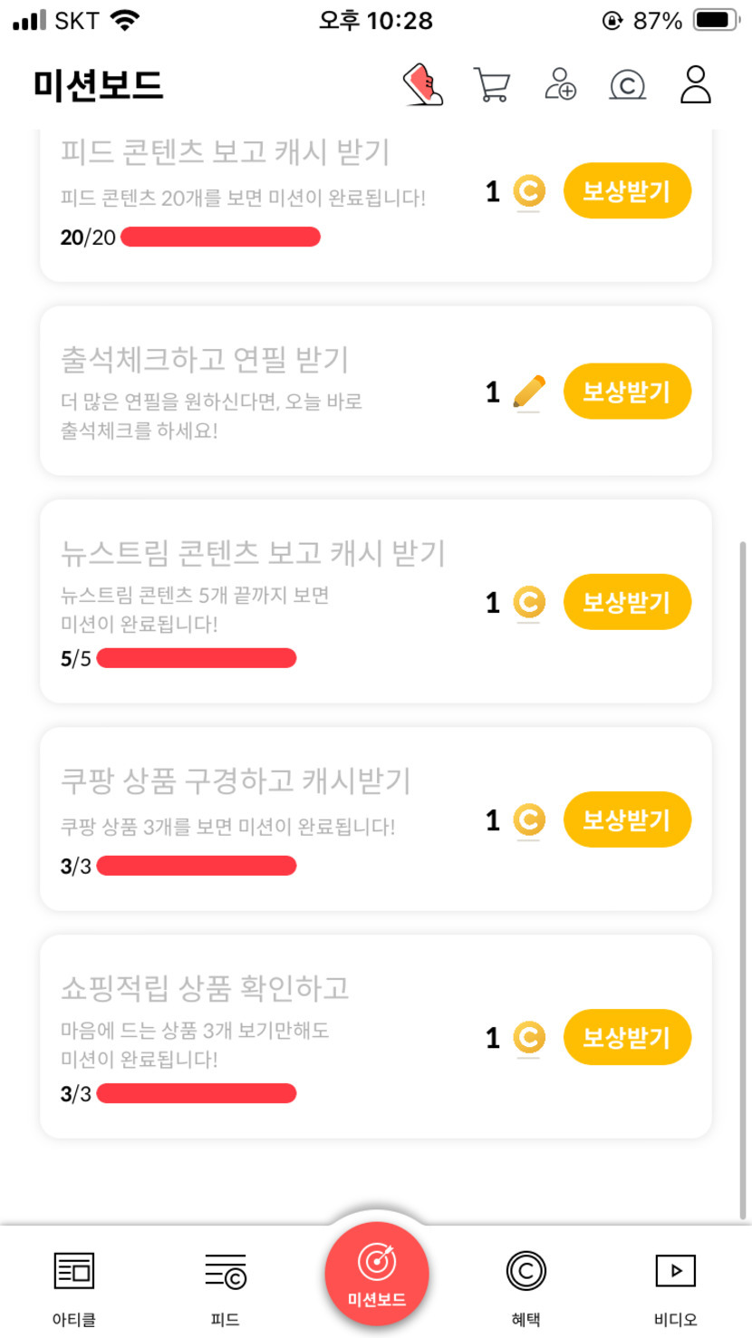This screenshot has height=1338, width=752.
Task: Tap 보상받기 on 쿠팡 상품 mission
Action: pyautogui.click(x=627, y=820)
